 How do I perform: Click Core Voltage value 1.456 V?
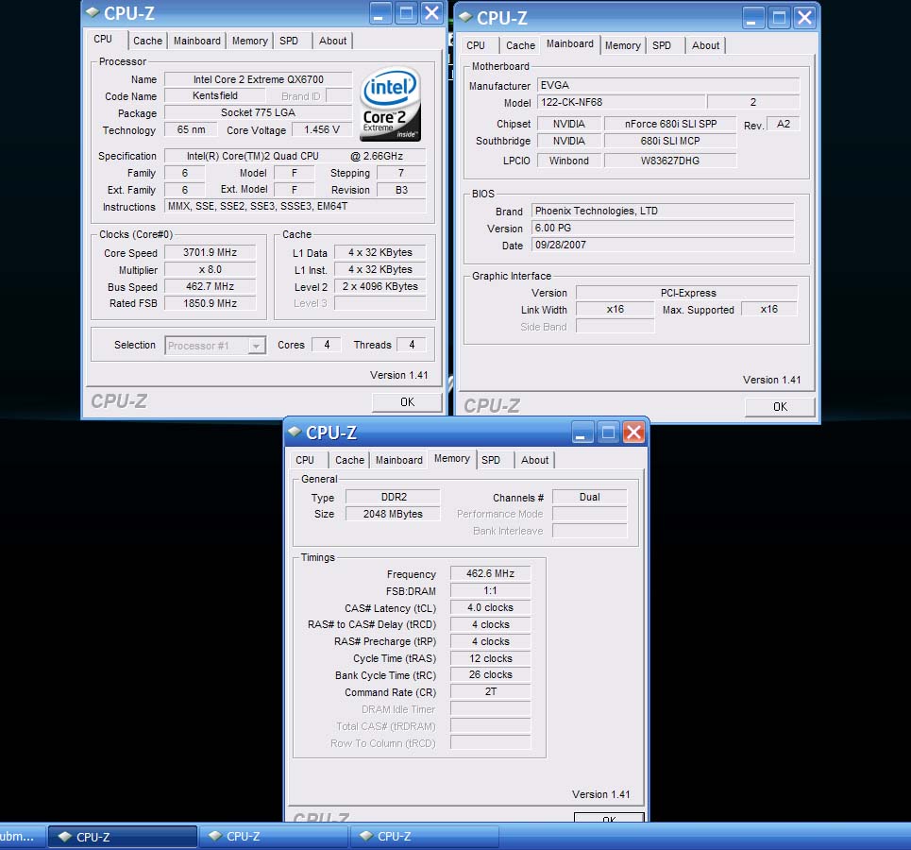[x=322, y=129]
